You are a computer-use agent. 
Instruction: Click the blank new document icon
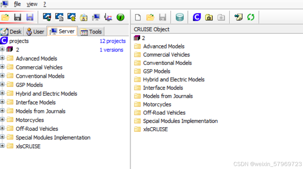tap(138, 17)
